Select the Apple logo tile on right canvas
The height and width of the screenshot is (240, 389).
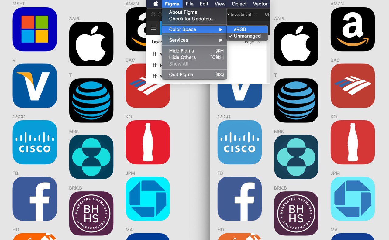(x=296, y=44)
